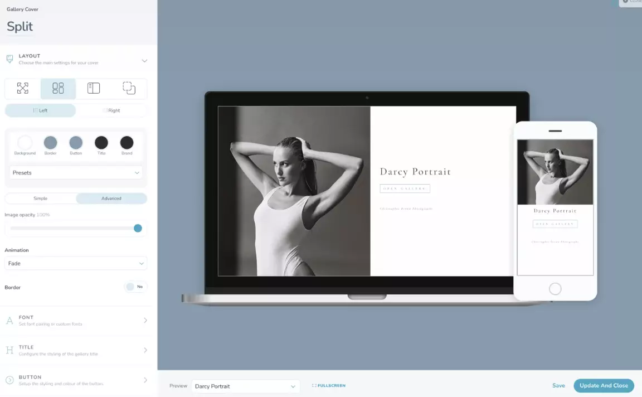The height and width of the screenshot is (397, 642).
Task: Select the Simple settings mode
Action: [x=40, y=198]
